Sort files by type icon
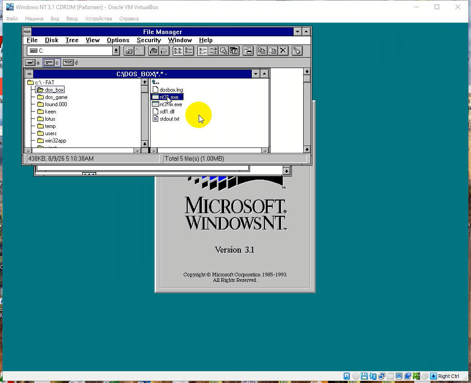 click(213, 51)
